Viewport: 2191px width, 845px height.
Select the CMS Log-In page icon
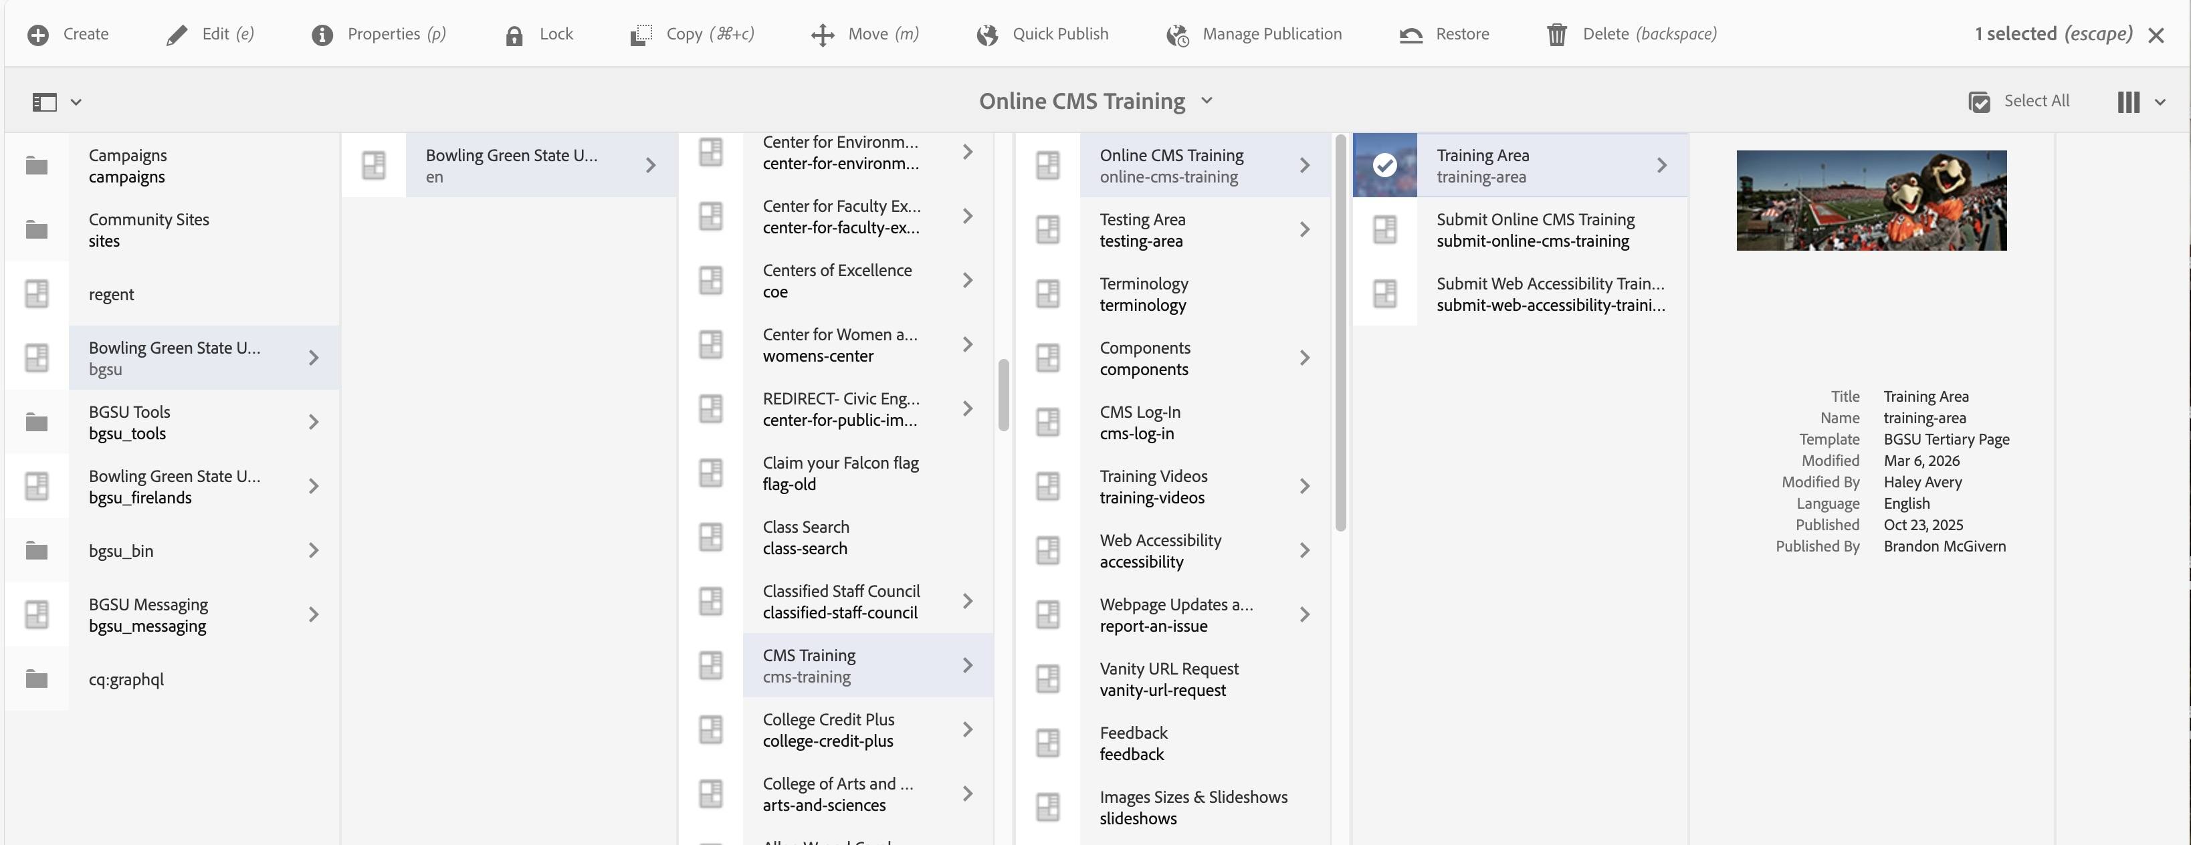click(1048, 422)
